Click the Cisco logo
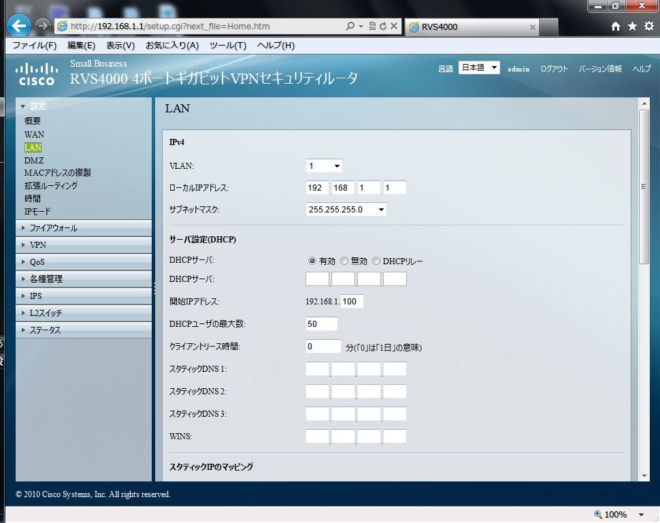Viewport: 660px width, 523px height. (x=37, y=74)
